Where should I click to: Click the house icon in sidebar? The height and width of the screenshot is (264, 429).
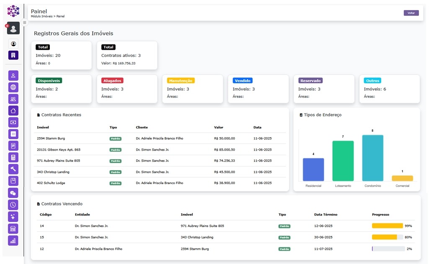[13, 111]
